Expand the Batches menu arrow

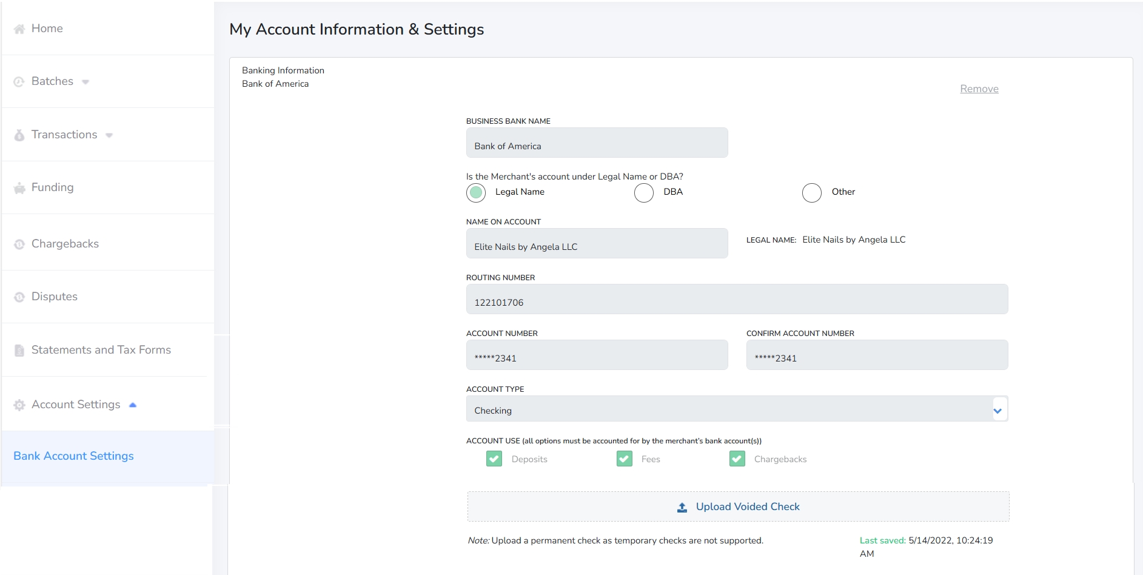click(x=85, y=82)
